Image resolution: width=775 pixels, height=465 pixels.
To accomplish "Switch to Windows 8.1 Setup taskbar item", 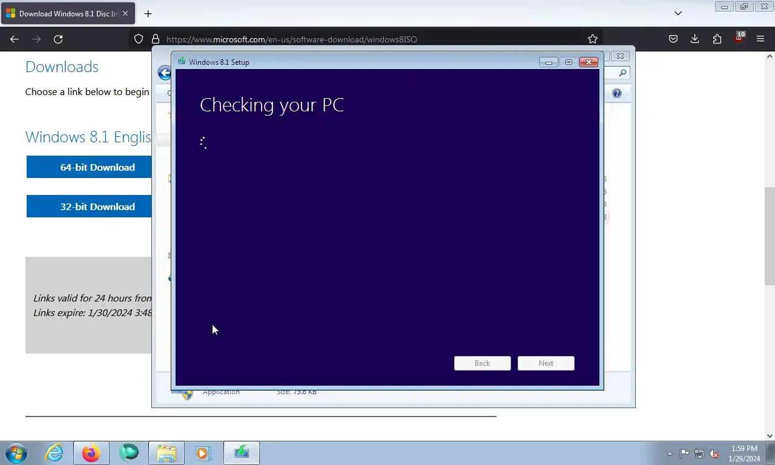I will pos(242,453).
